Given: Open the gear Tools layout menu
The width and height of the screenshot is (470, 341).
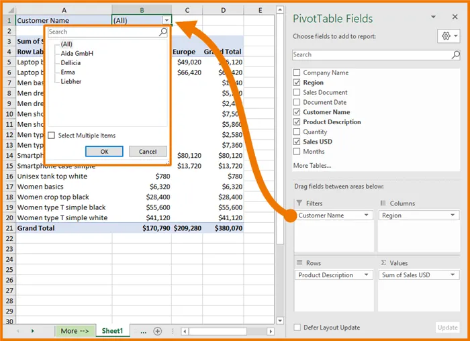Looking at the screenshot, I should click(x=448, y=36).
